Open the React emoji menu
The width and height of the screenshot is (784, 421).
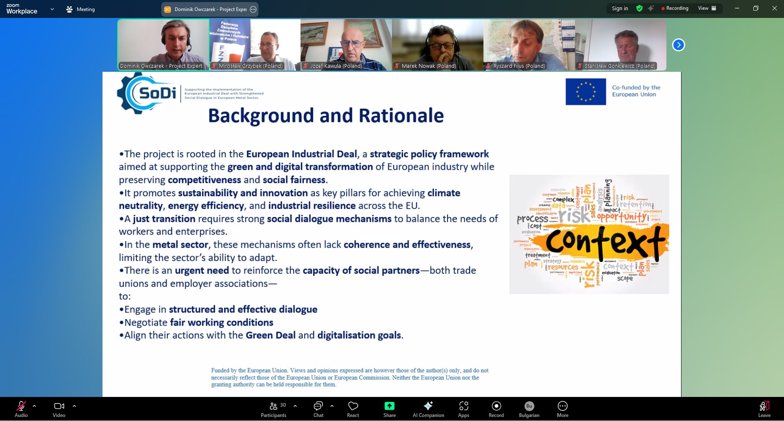(353, 409)
